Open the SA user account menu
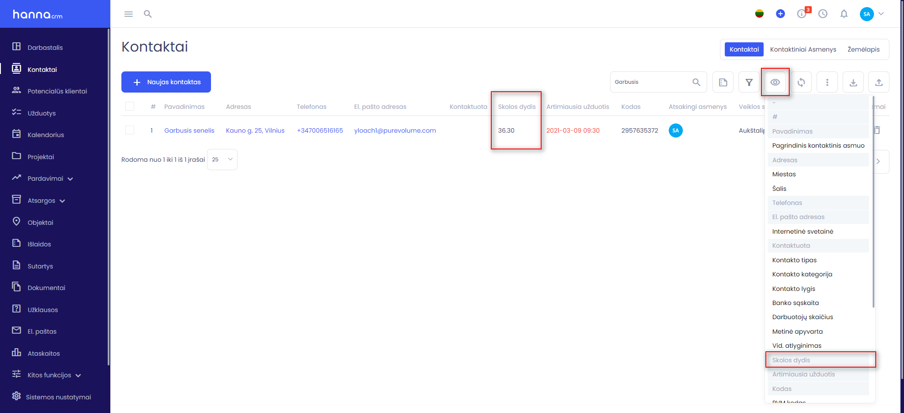904x413 pixels. tap(872, 14)
